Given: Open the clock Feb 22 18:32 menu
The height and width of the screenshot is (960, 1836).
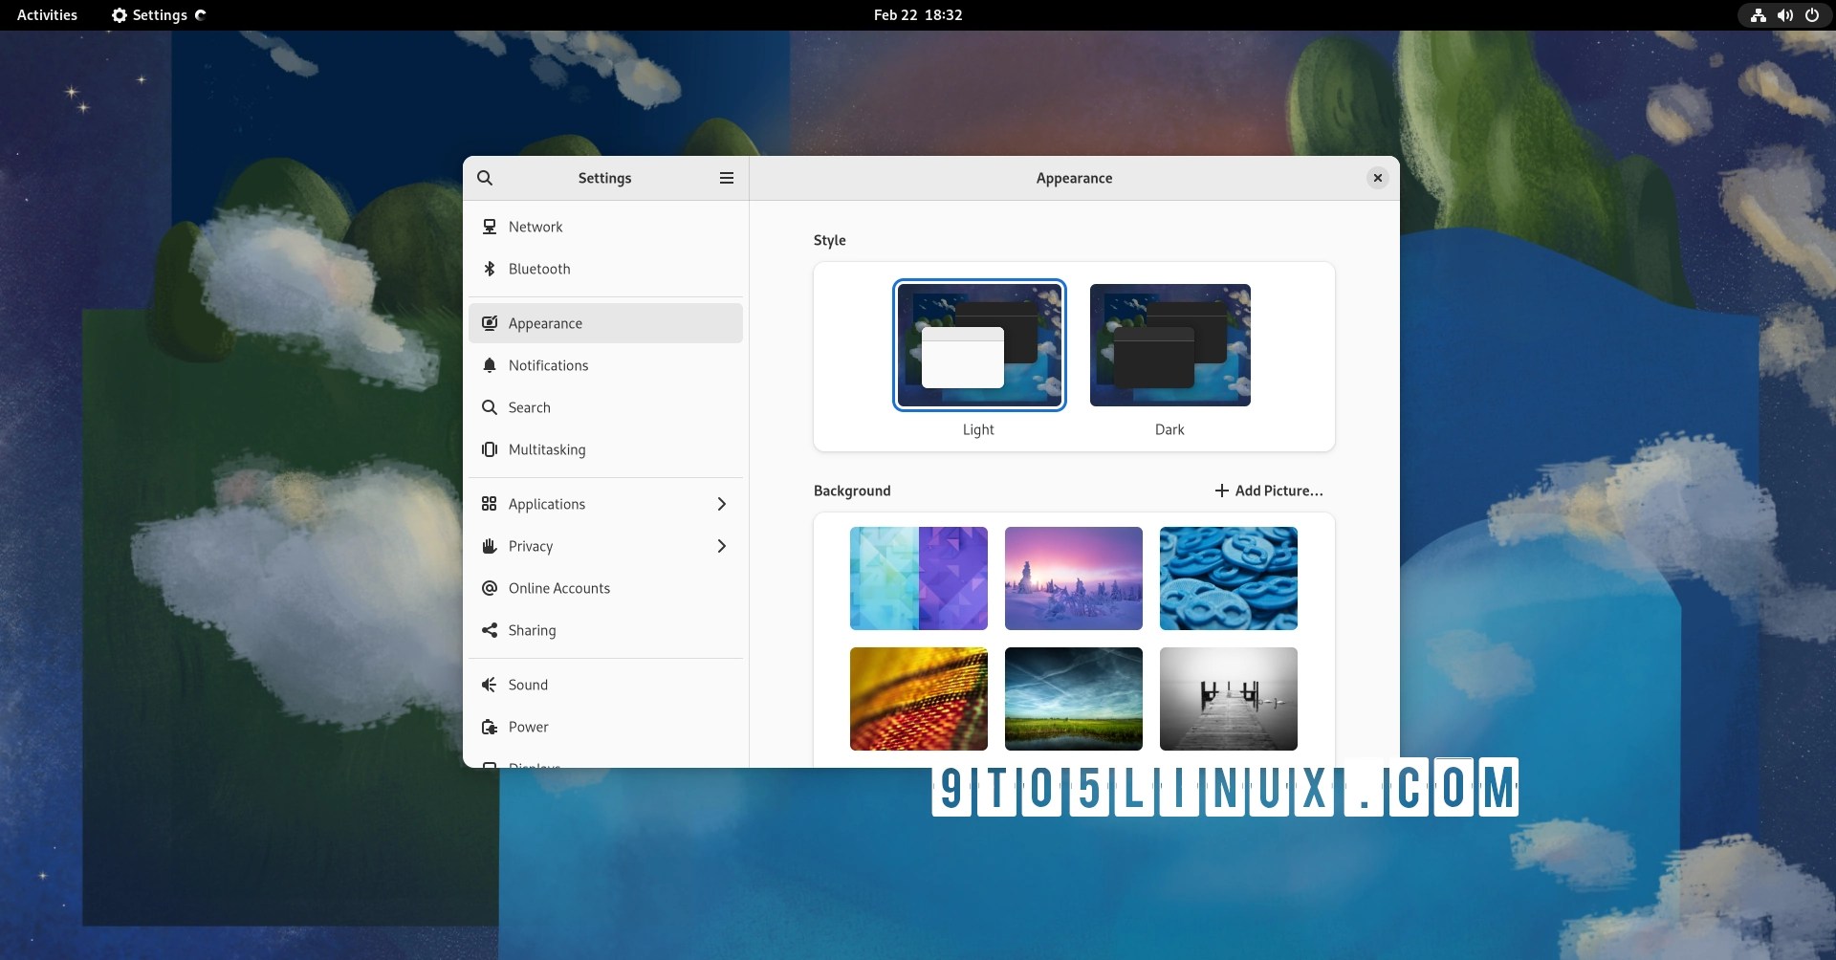Looking at the screenshot, I should pos(918,15).
